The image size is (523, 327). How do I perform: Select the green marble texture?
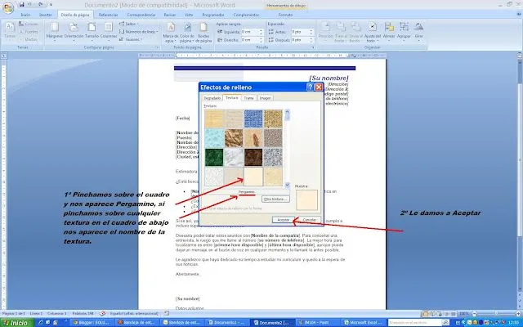click(214, 158)
